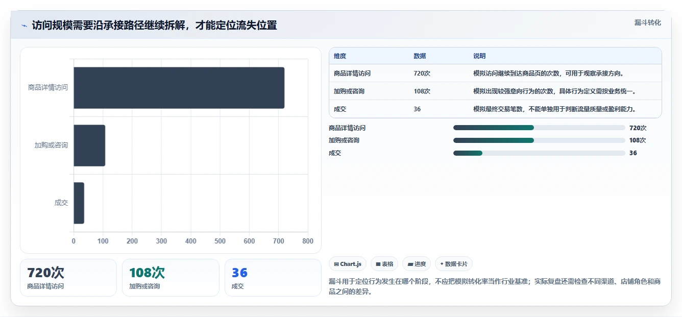Click the 加购或咨询 progress row label
Image resolution: width=682 pixels, height=317 pixels.
(x=344, y=140)
